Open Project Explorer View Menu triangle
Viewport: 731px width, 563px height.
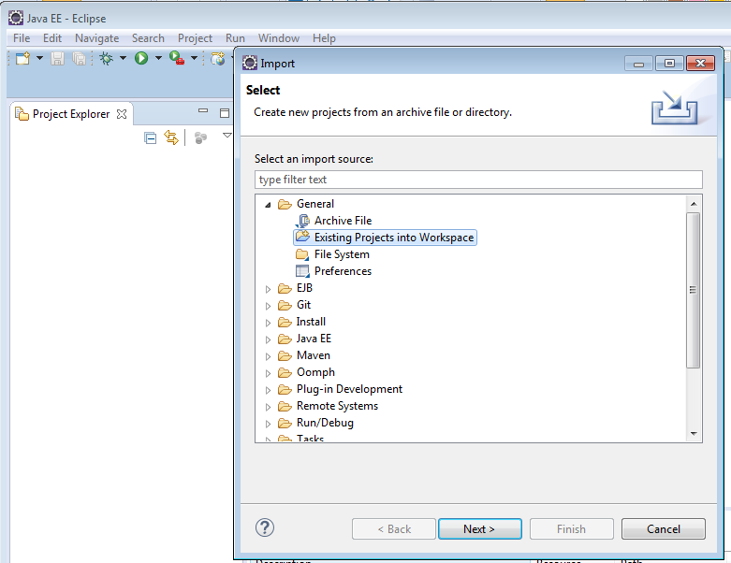(x=227, y=136)
